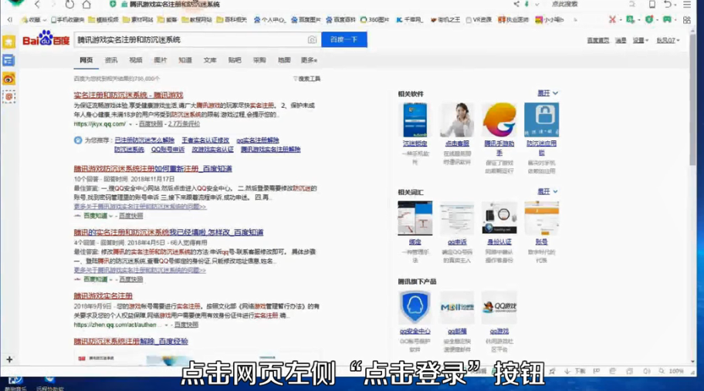Click the share icon in the address bar
This screenshot has width=704, height=391.
coord(516,4)
